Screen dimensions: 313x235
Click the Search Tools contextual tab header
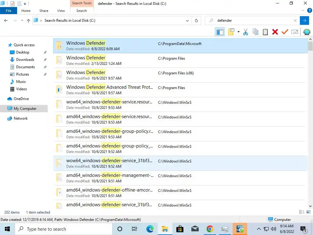pos(82,3)
